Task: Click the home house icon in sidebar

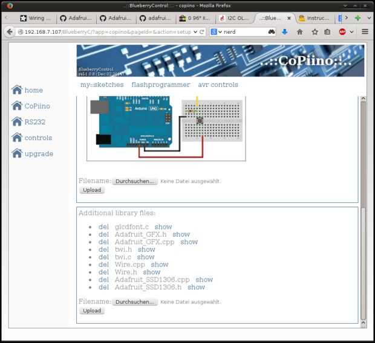Action: pyautogui.click(x=17, y=90)
